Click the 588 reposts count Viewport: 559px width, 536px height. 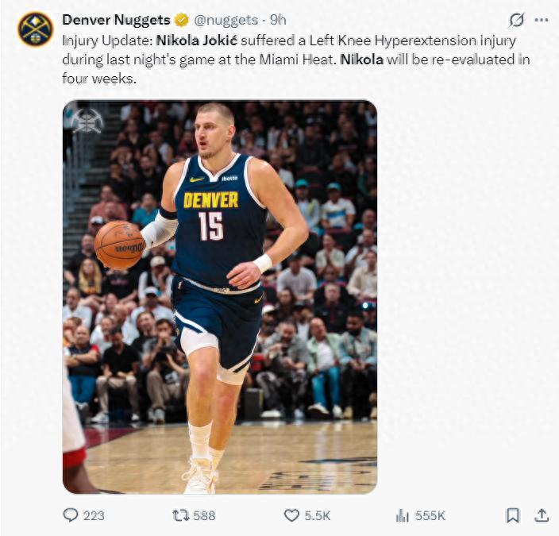tap(204, 515)
